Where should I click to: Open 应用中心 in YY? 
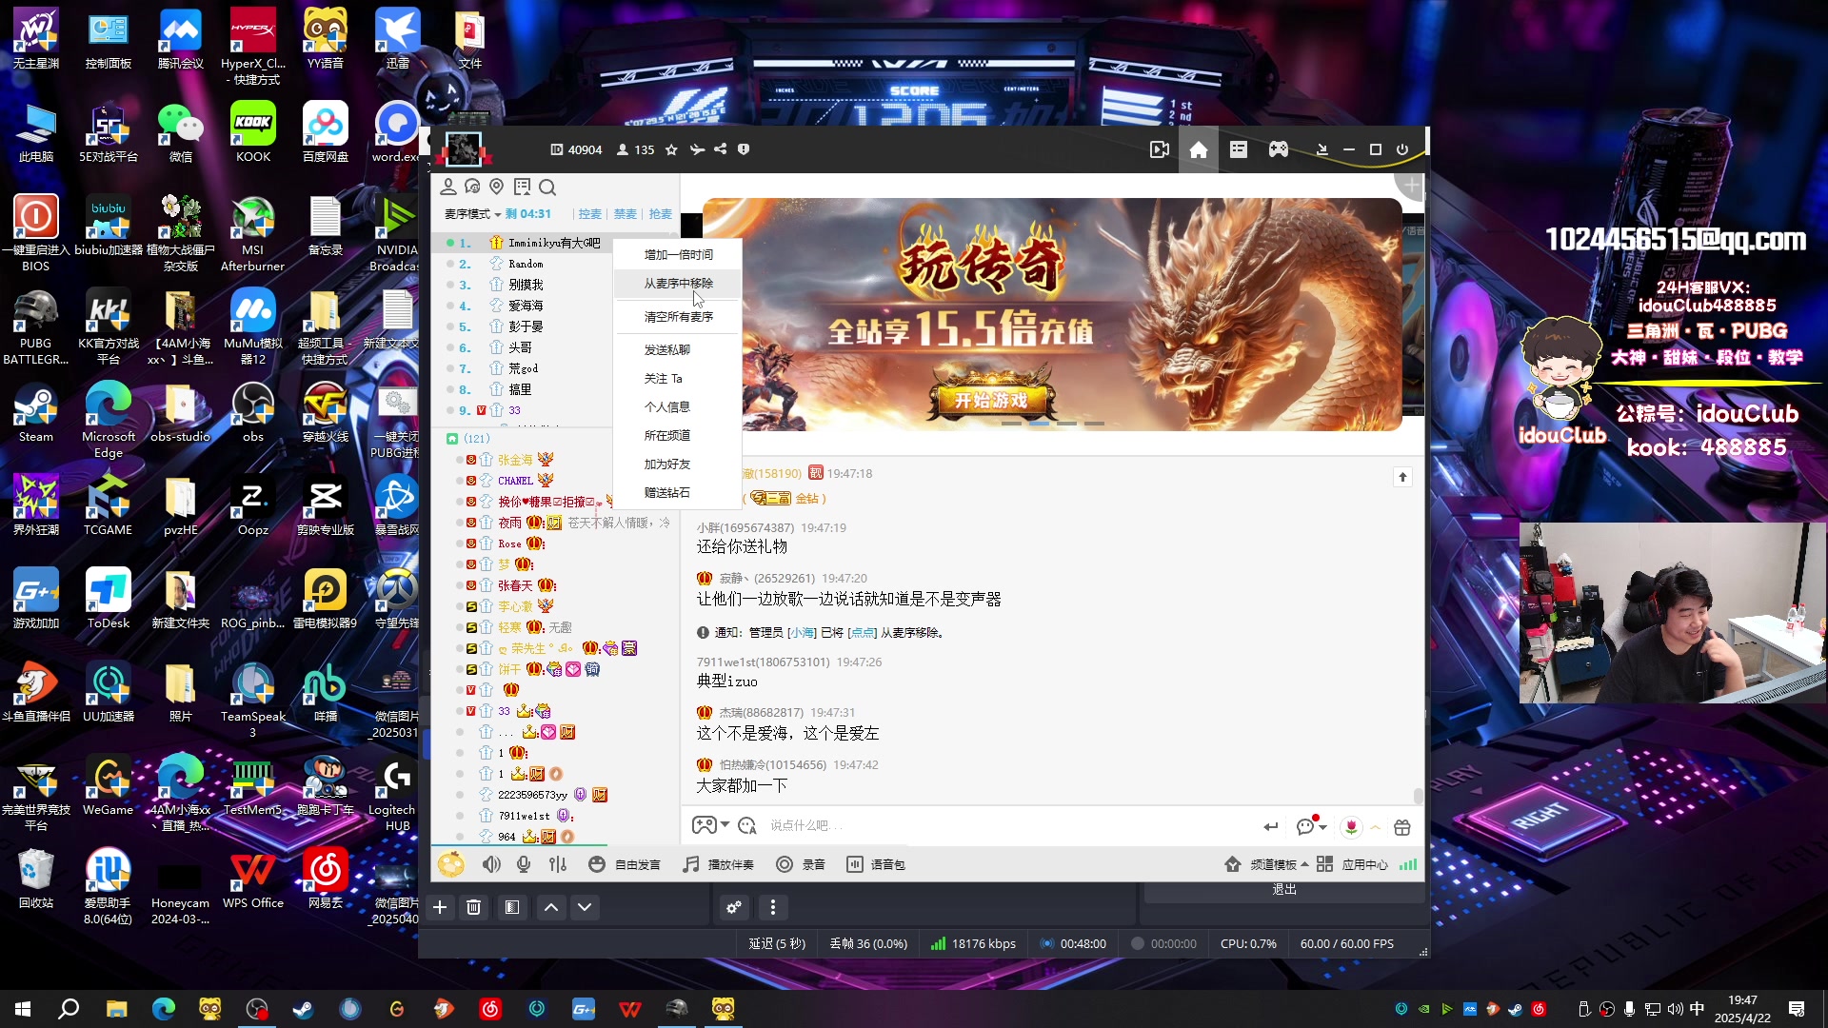pos(1353,864)
